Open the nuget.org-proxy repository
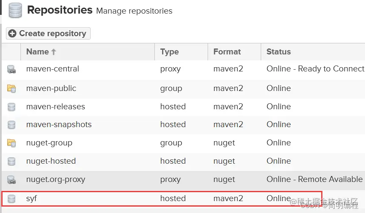365x213 pixels. click(x=56, y=179)
